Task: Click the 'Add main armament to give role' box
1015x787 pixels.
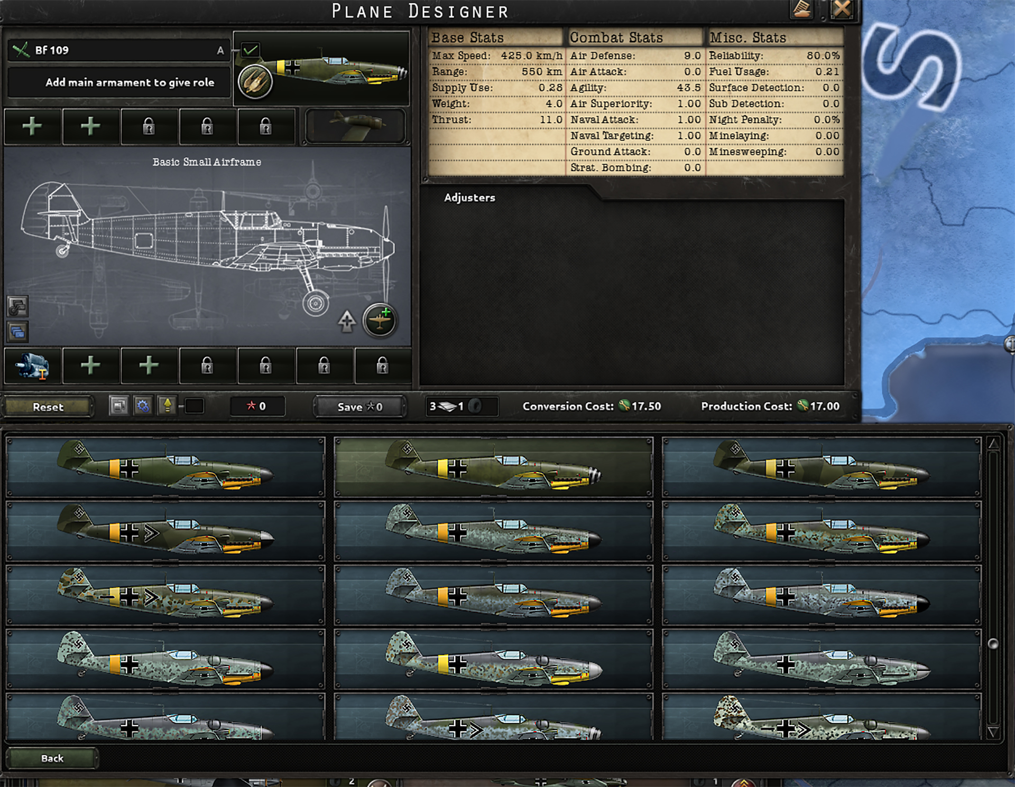Action: click(x=119, y=82)
